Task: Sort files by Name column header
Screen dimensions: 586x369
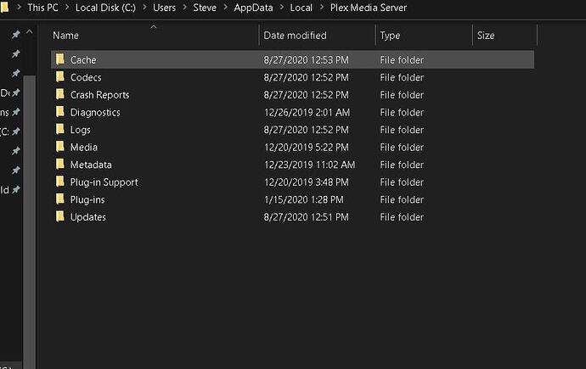Action: pyautogui.click(x=65, y=36)
